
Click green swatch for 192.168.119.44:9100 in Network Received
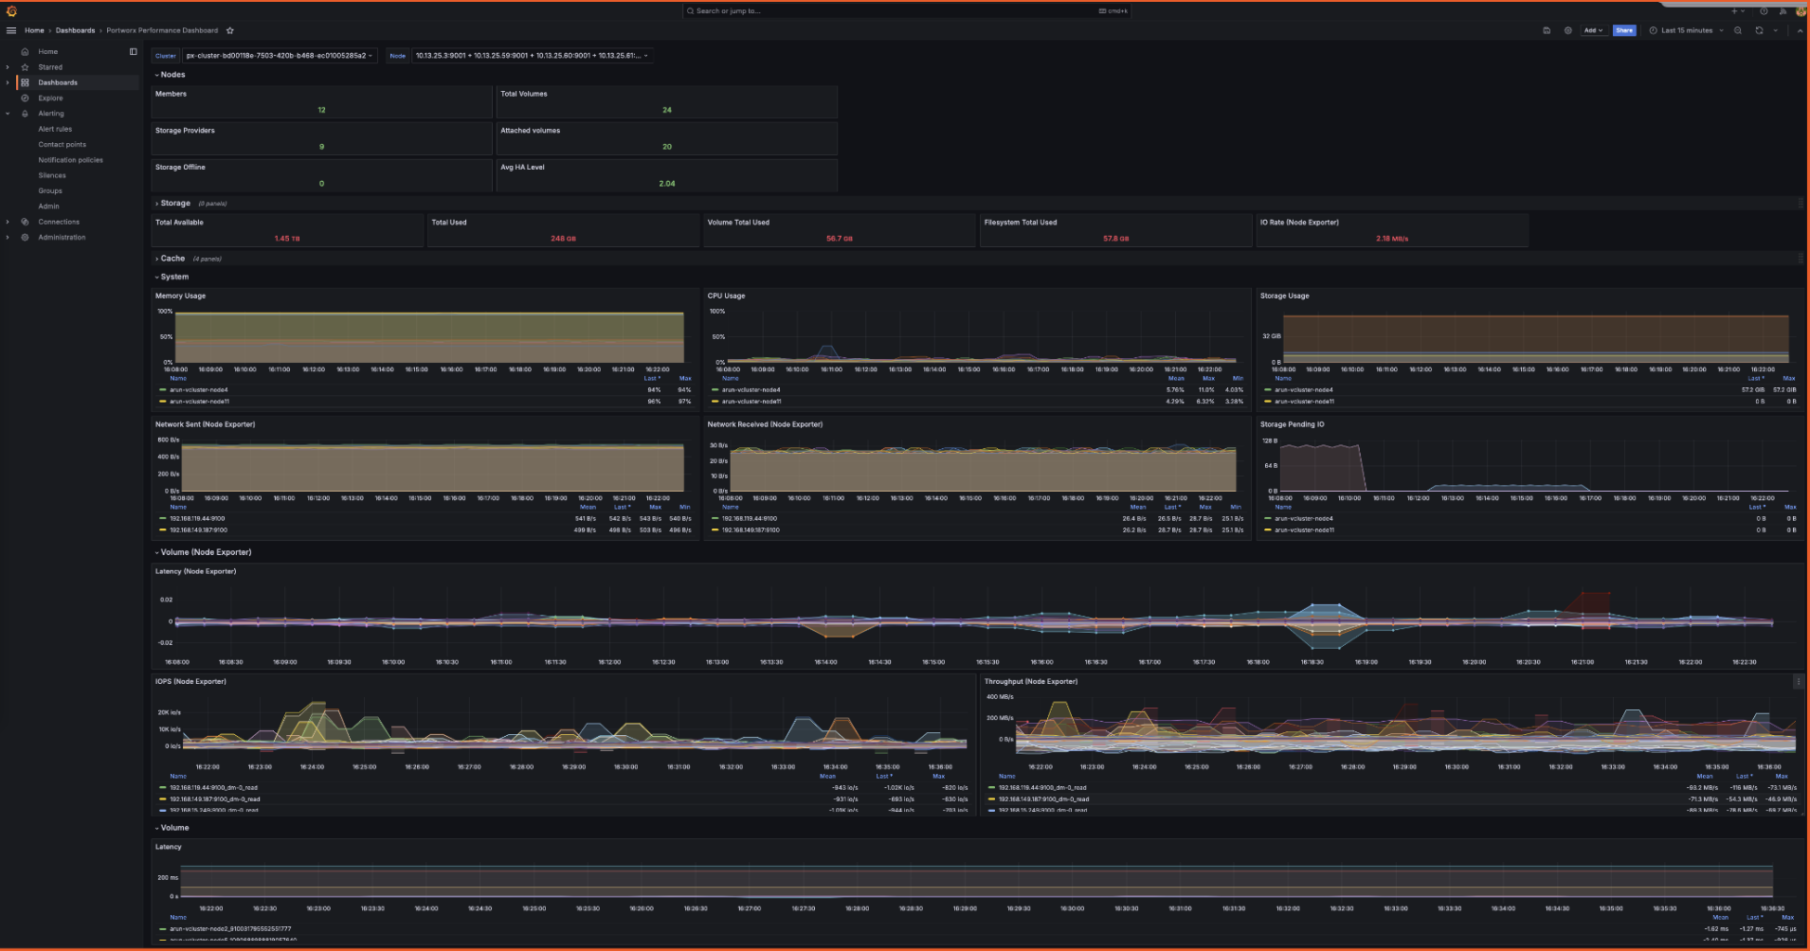[715, 519]
